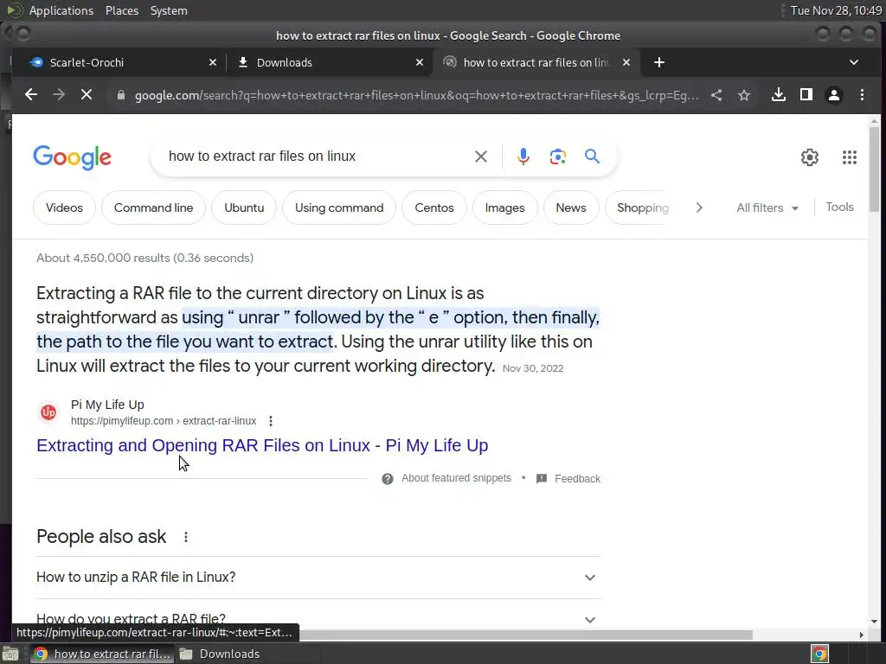Image resolution: width=886 pixels, height=664 pixels.
Task: Close the Scarlet-Orochi tab
Action: click(x=213, y=62)
